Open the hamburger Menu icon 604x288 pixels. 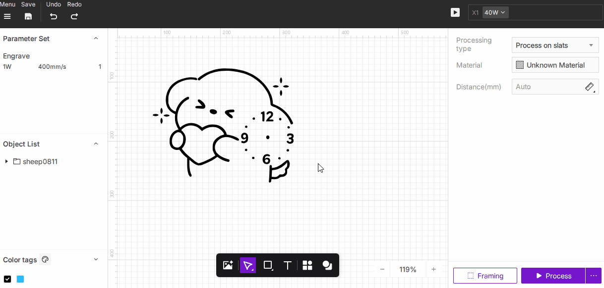click(x=7, y=16)
